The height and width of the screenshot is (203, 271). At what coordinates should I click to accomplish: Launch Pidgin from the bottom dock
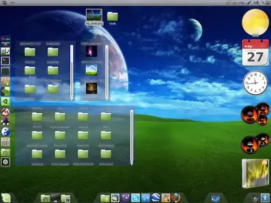(x=125, y=198)
